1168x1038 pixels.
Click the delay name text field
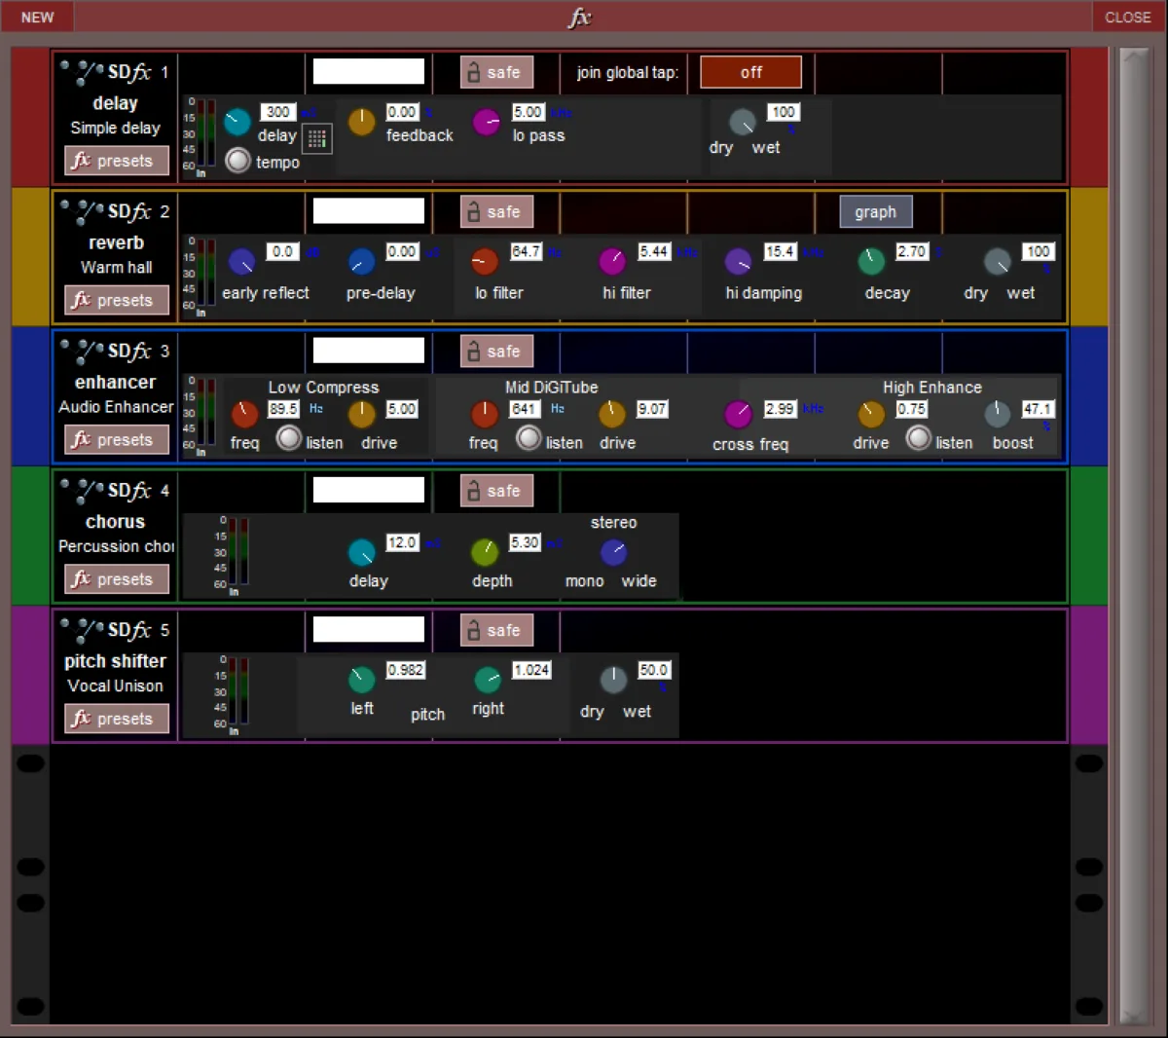coord(369,71)
